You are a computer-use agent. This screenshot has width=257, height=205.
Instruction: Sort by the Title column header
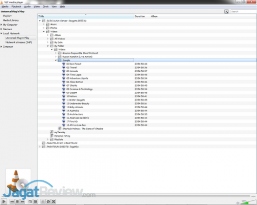86,16
